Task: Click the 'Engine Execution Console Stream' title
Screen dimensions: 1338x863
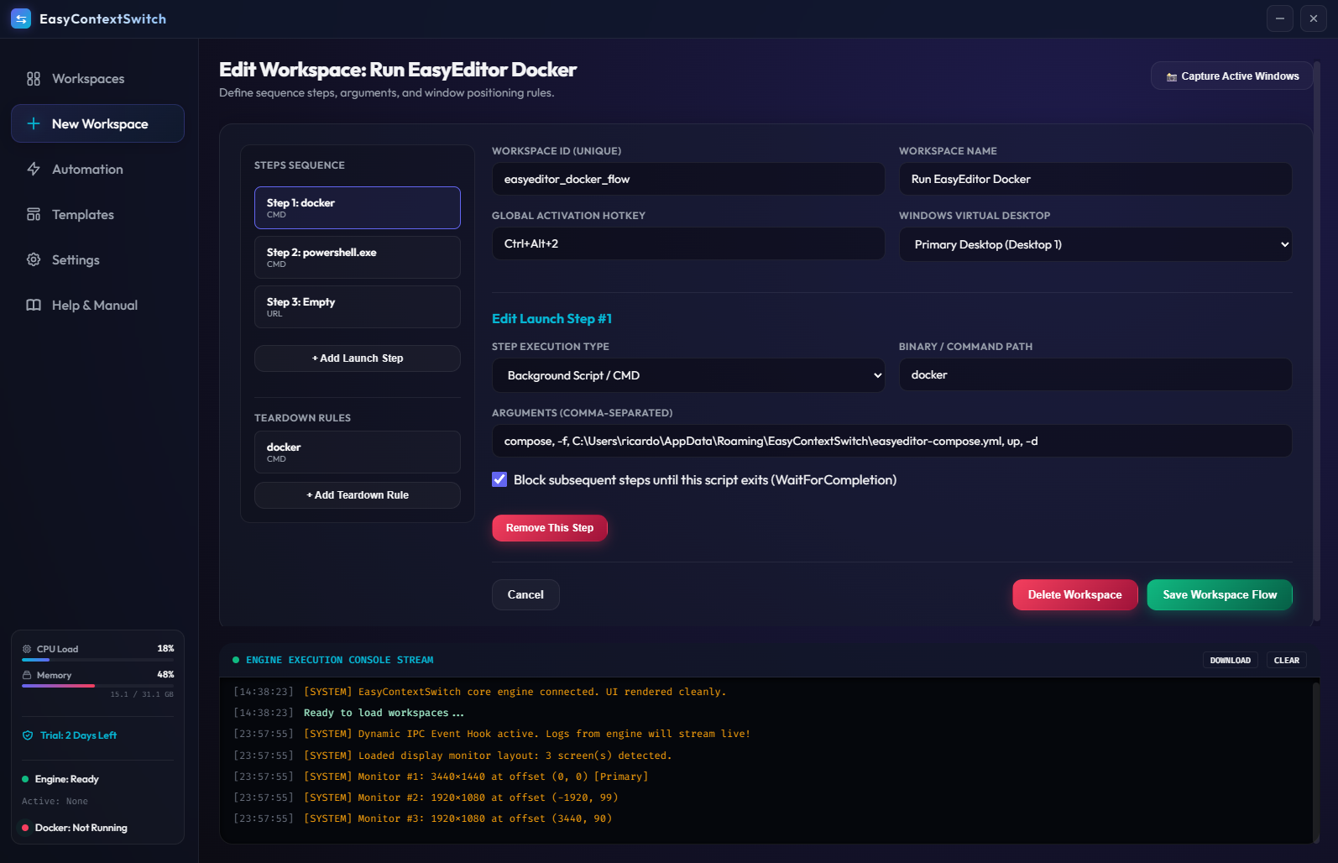Action: pos(339,660)
